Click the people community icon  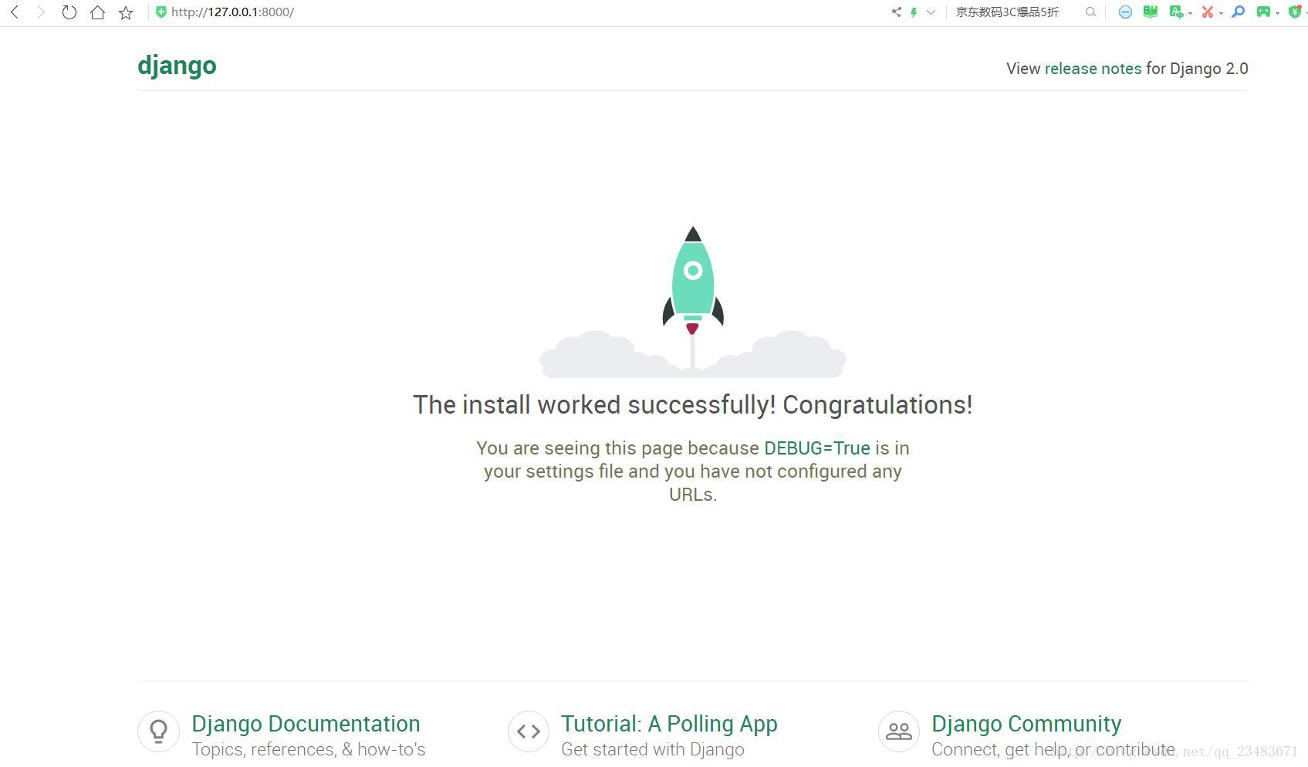(x=899, y=731)
